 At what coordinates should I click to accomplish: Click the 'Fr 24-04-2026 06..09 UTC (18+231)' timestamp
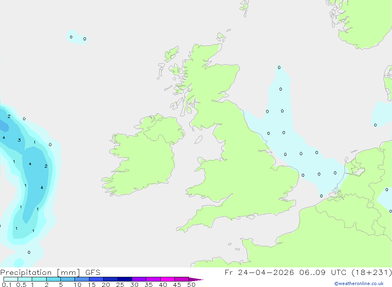point(308,273)
